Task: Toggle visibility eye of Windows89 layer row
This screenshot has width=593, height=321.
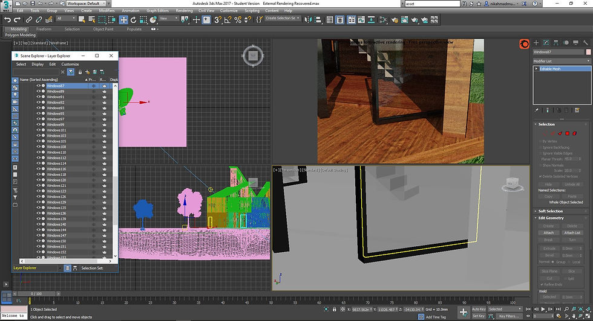Action: pos(38,91)
